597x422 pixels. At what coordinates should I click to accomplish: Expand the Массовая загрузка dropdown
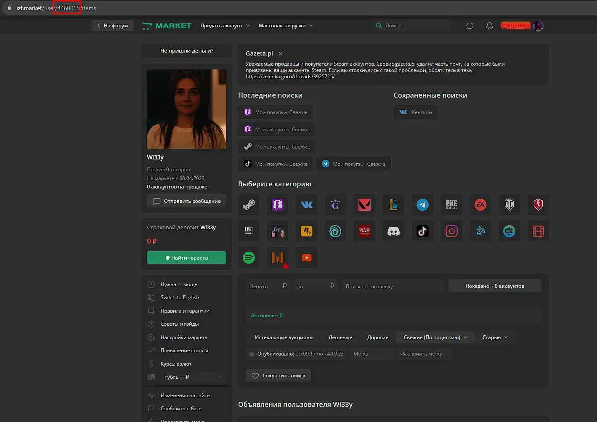(286, 26)
